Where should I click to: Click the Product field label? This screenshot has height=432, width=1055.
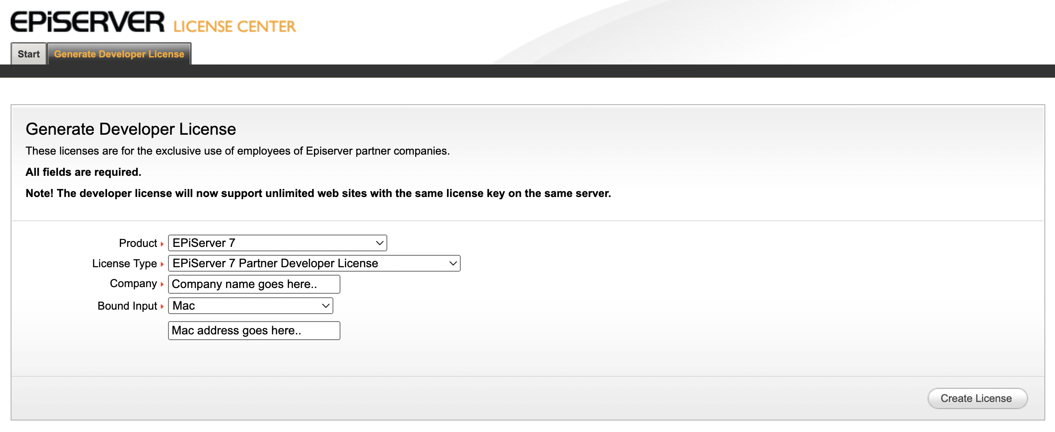click(138, 243)
